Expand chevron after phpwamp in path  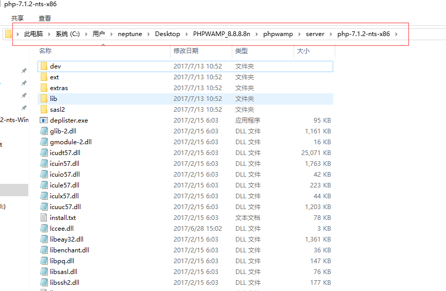[299, 34]
